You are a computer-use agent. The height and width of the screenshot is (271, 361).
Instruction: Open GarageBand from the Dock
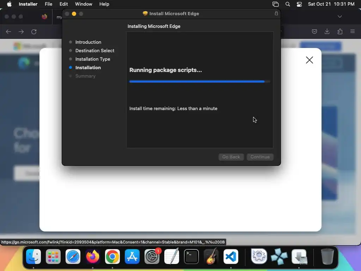tap(211, 257)
